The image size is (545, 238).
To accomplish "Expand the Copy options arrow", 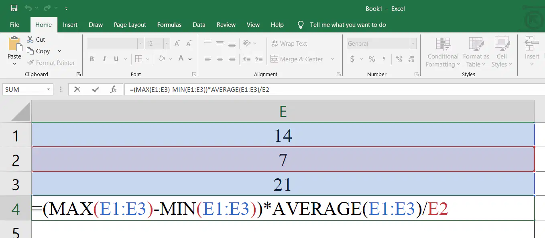I will pos(59,51).
